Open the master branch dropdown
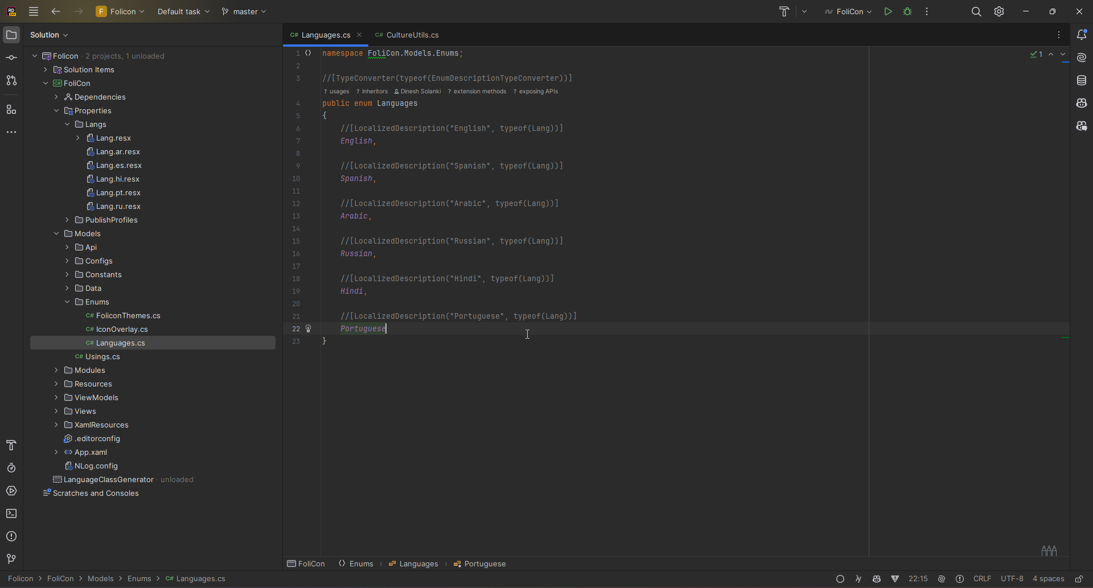1093x588 pixels. 244,11
